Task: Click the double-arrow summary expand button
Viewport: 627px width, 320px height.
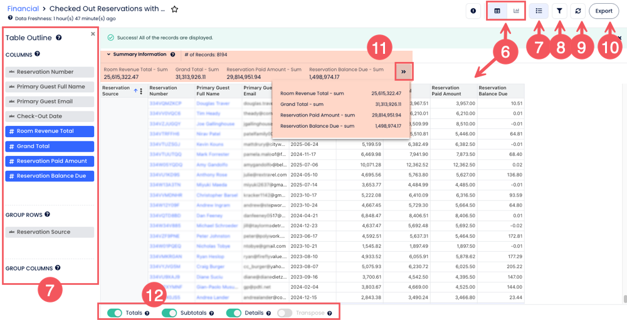Action: (x=403, y=71)
